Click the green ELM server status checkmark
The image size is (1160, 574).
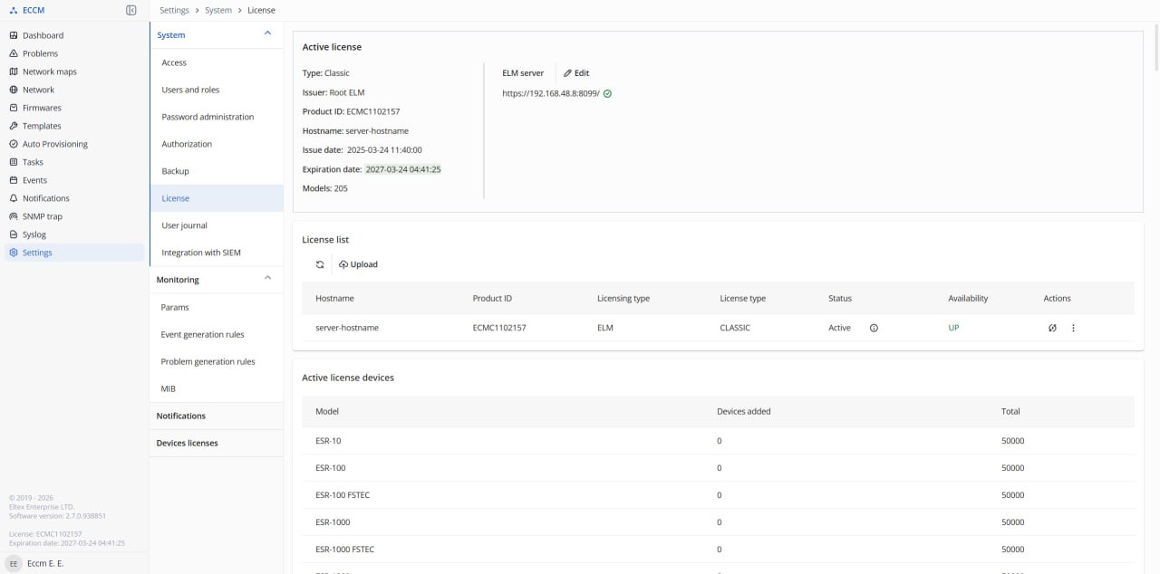tap(607, 93)
